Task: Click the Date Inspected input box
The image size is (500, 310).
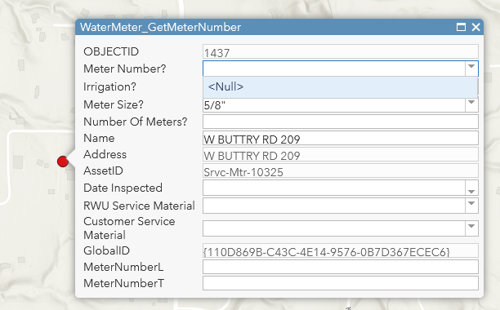Action: click(x=334, y=188)
